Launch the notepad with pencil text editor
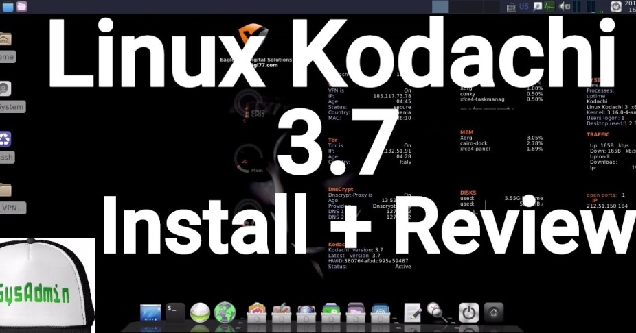The height and width of the screenshot is (333, 636). point(413,312)
